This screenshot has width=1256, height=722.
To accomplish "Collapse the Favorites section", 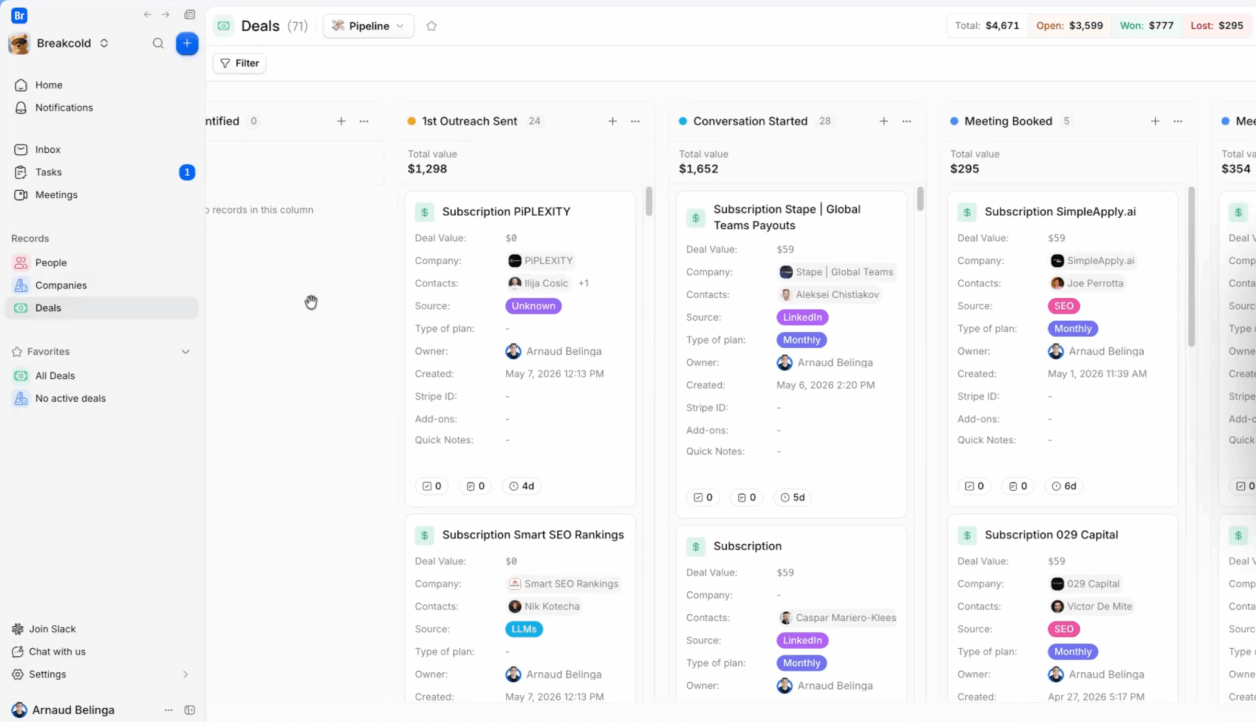I will pyautogui.click(x=186, y=351).
